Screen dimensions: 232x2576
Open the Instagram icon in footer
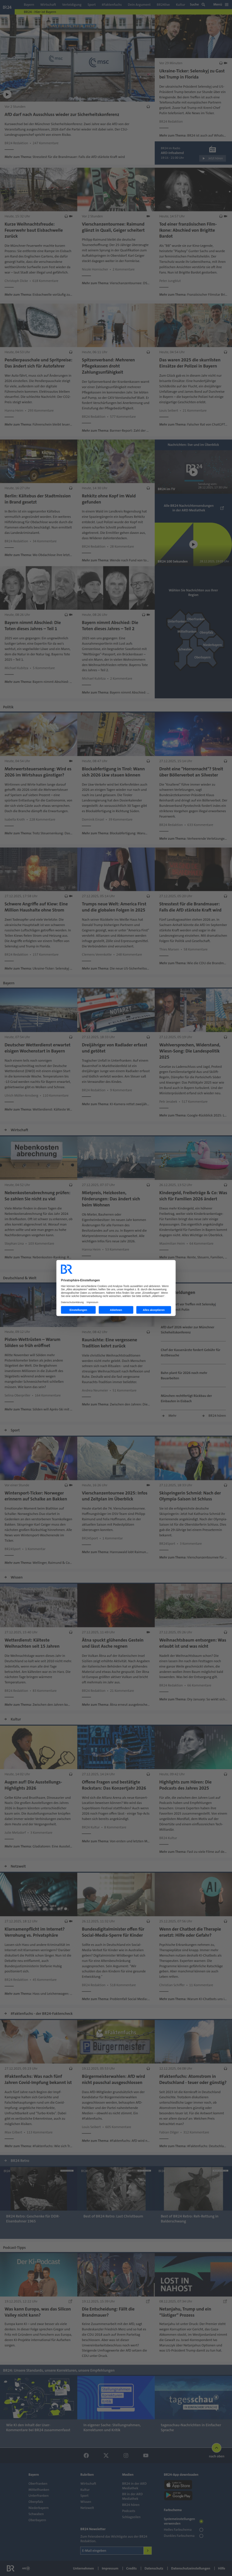click(126, 2455)
